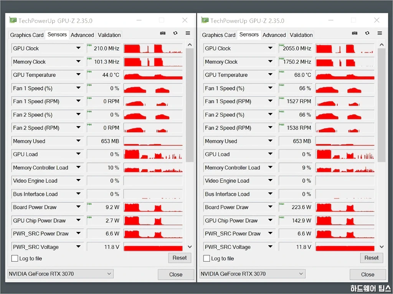Screen dimensions: 393x294
Task: Click the refresh icon in right GPU-Z window
Action: pyautogui.click(x=367, y=33)
